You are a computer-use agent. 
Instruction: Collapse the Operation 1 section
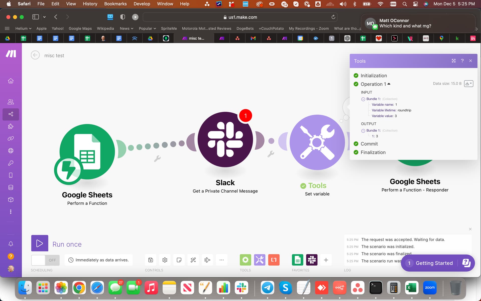tap(389, 84)
